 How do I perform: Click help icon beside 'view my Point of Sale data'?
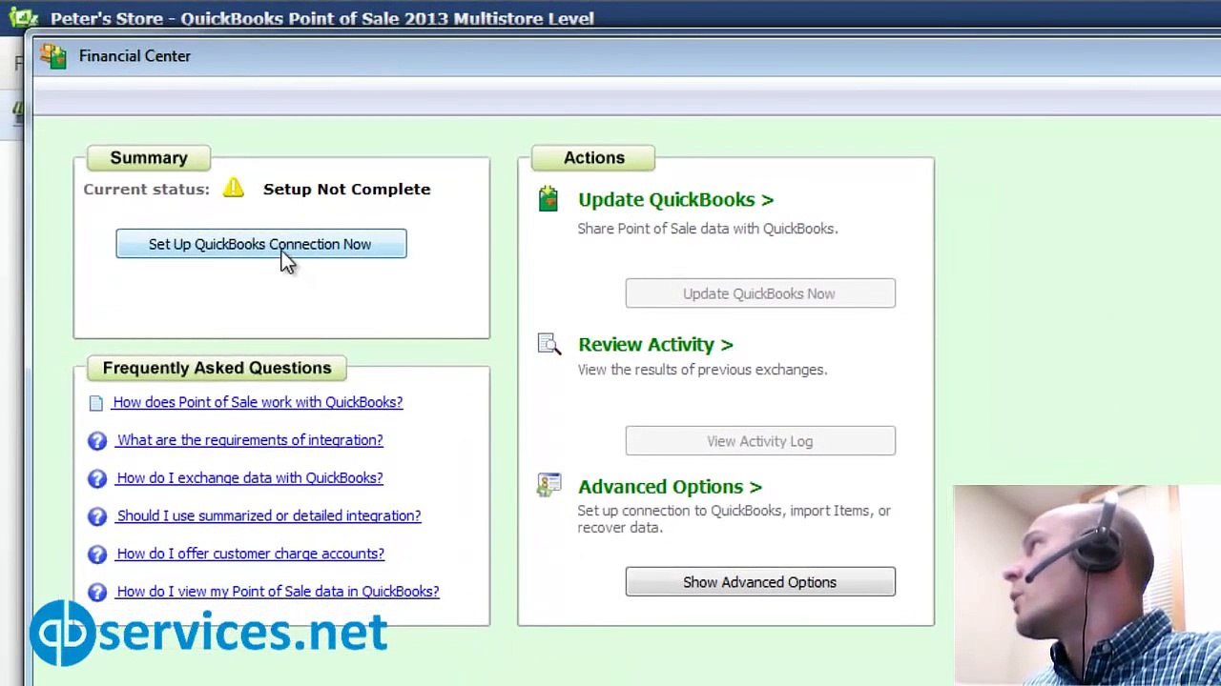click(x=97, y=593)
